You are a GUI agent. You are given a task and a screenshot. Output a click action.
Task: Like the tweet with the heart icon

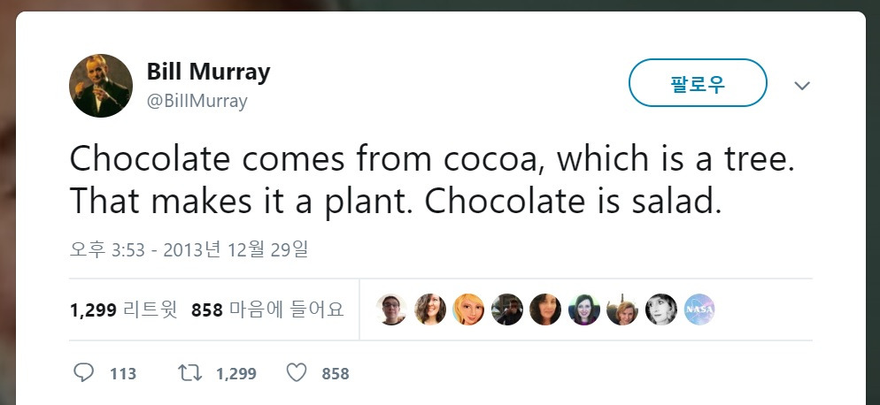point(297,373)
